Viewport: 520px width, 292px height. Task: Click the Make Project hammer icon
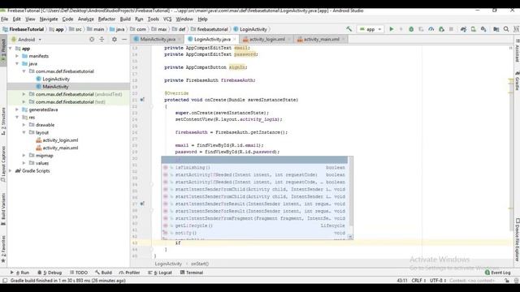349,29
